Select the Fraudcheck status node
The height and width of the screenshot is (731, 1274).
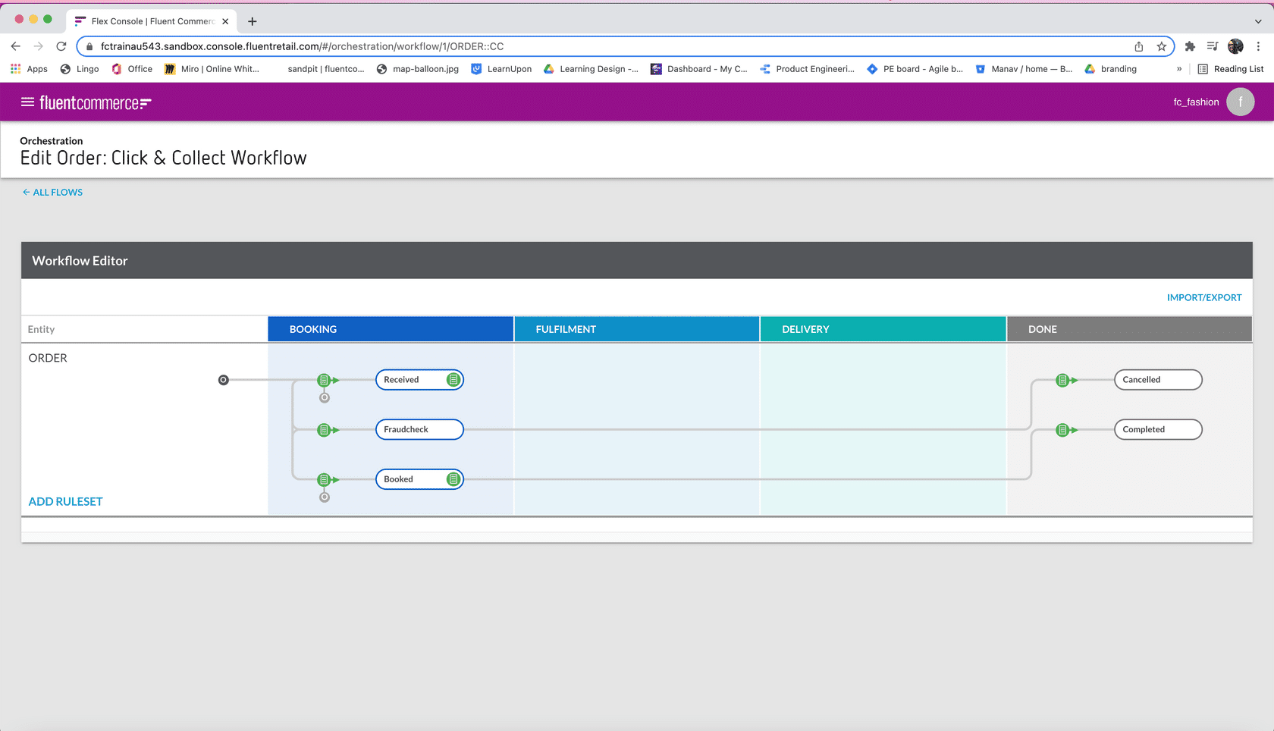[419, 430]
